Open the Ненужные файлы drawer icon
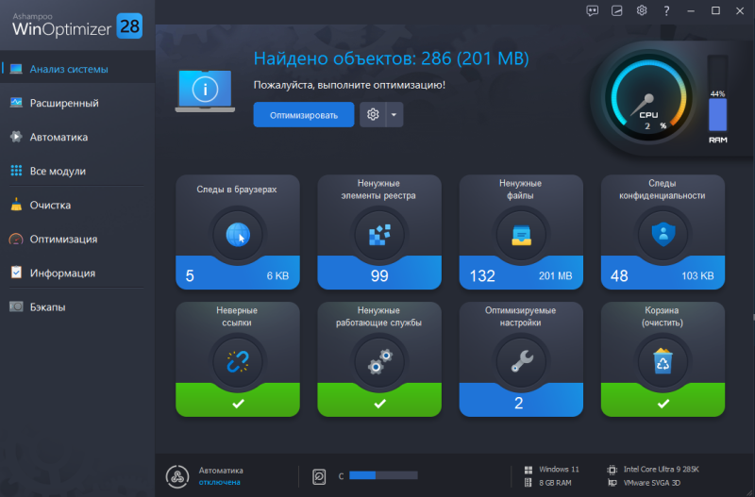The width and height of the screenshot is (755, 497). click(x=521, y=235)
